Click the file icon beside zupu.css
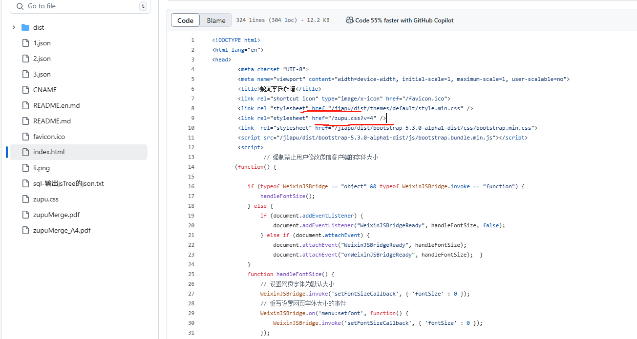 pyautogui.click(x=25, y=199)
